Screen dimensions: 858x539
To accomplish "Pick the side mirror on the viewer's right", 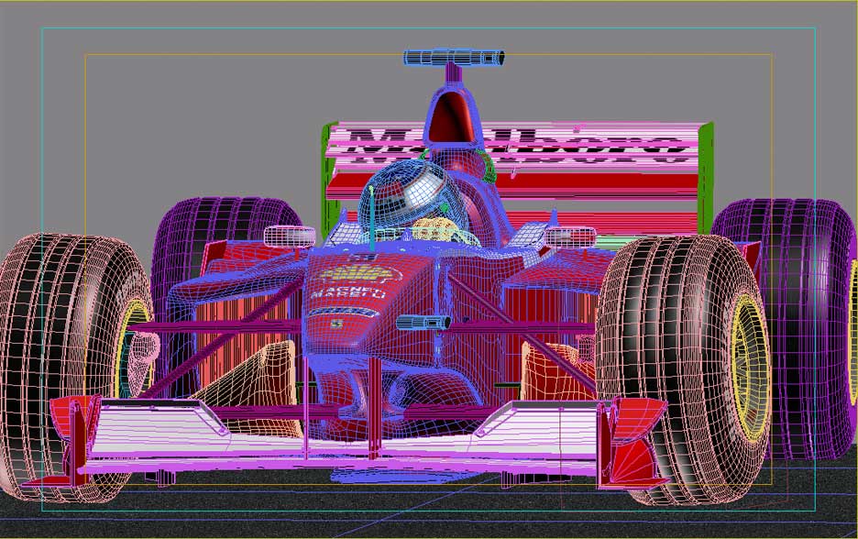I will (x=570, y=237).
